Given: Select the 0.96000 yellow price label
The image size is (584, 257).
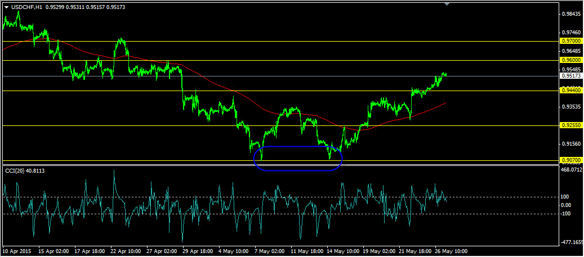Looking at the screenshot, I should [x=571, y=60].
